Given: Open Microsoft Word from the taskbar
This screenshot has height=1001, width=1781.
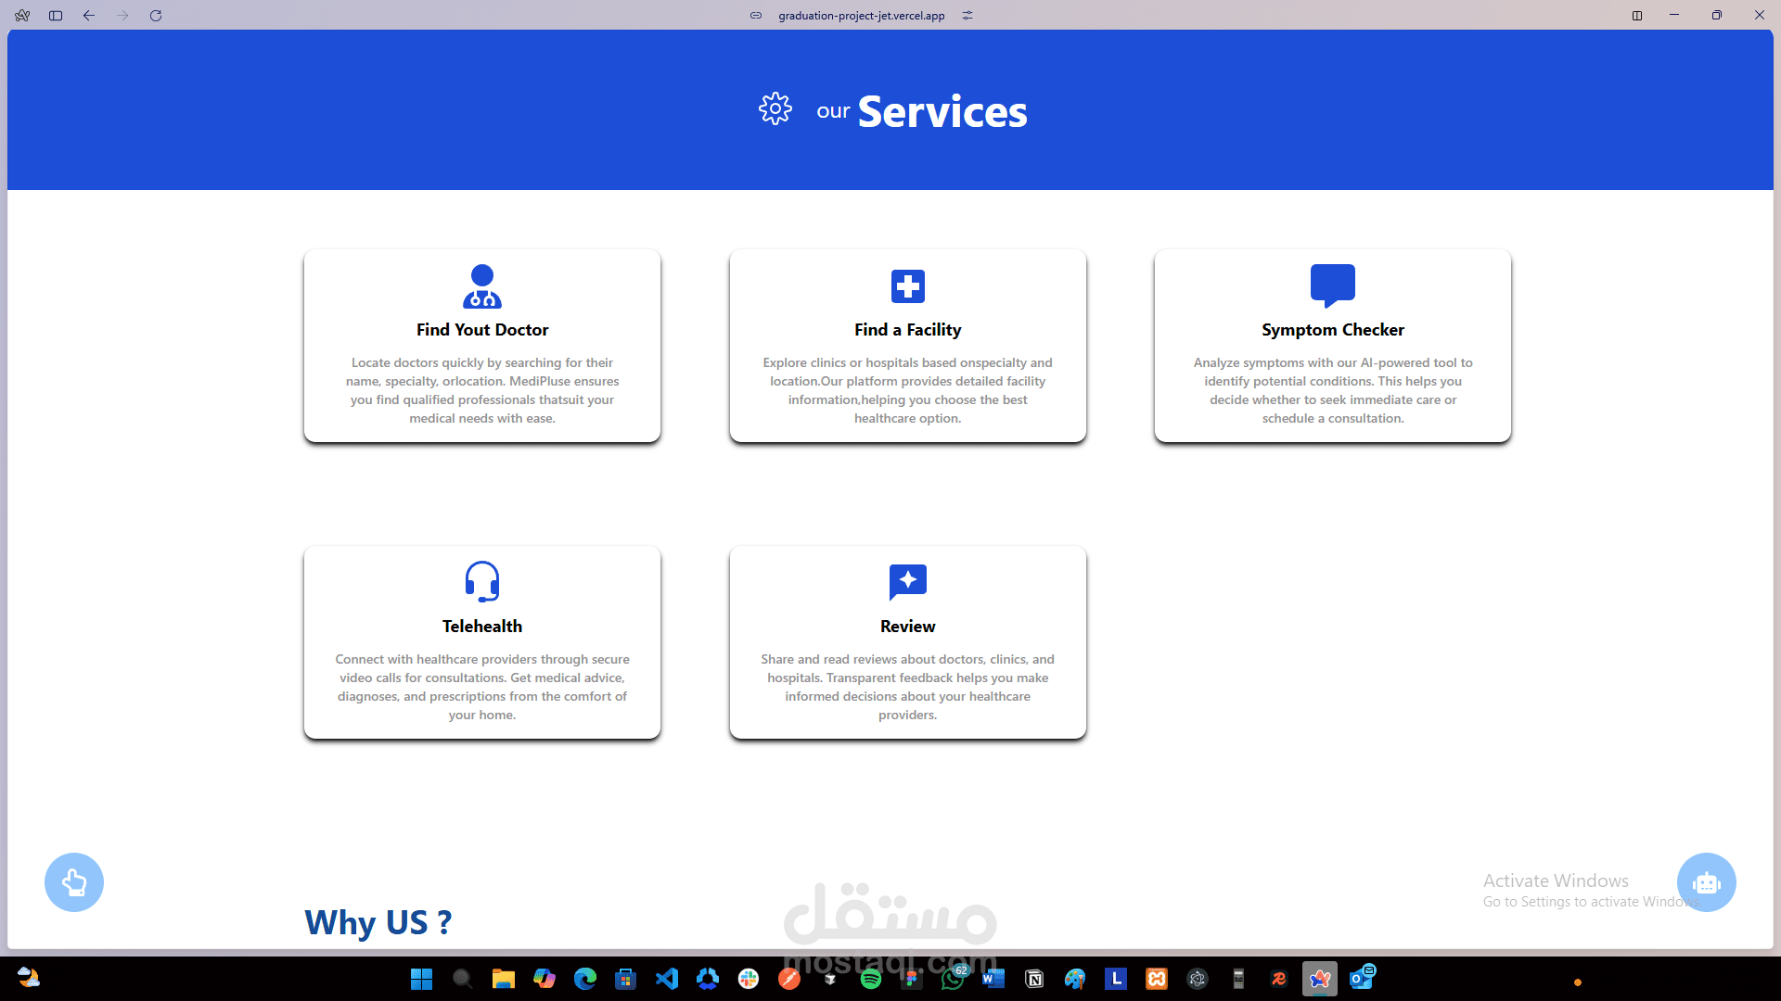Looking at the screenshot, I should [993, 979].
